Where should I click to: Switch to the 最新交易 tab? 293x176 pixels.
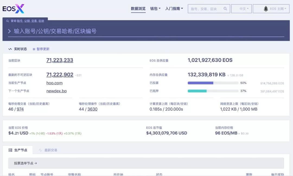[x=48, y=150]
